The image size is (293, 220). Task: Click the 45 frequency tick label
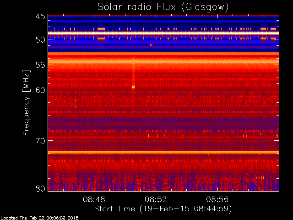tap(40, 17)
